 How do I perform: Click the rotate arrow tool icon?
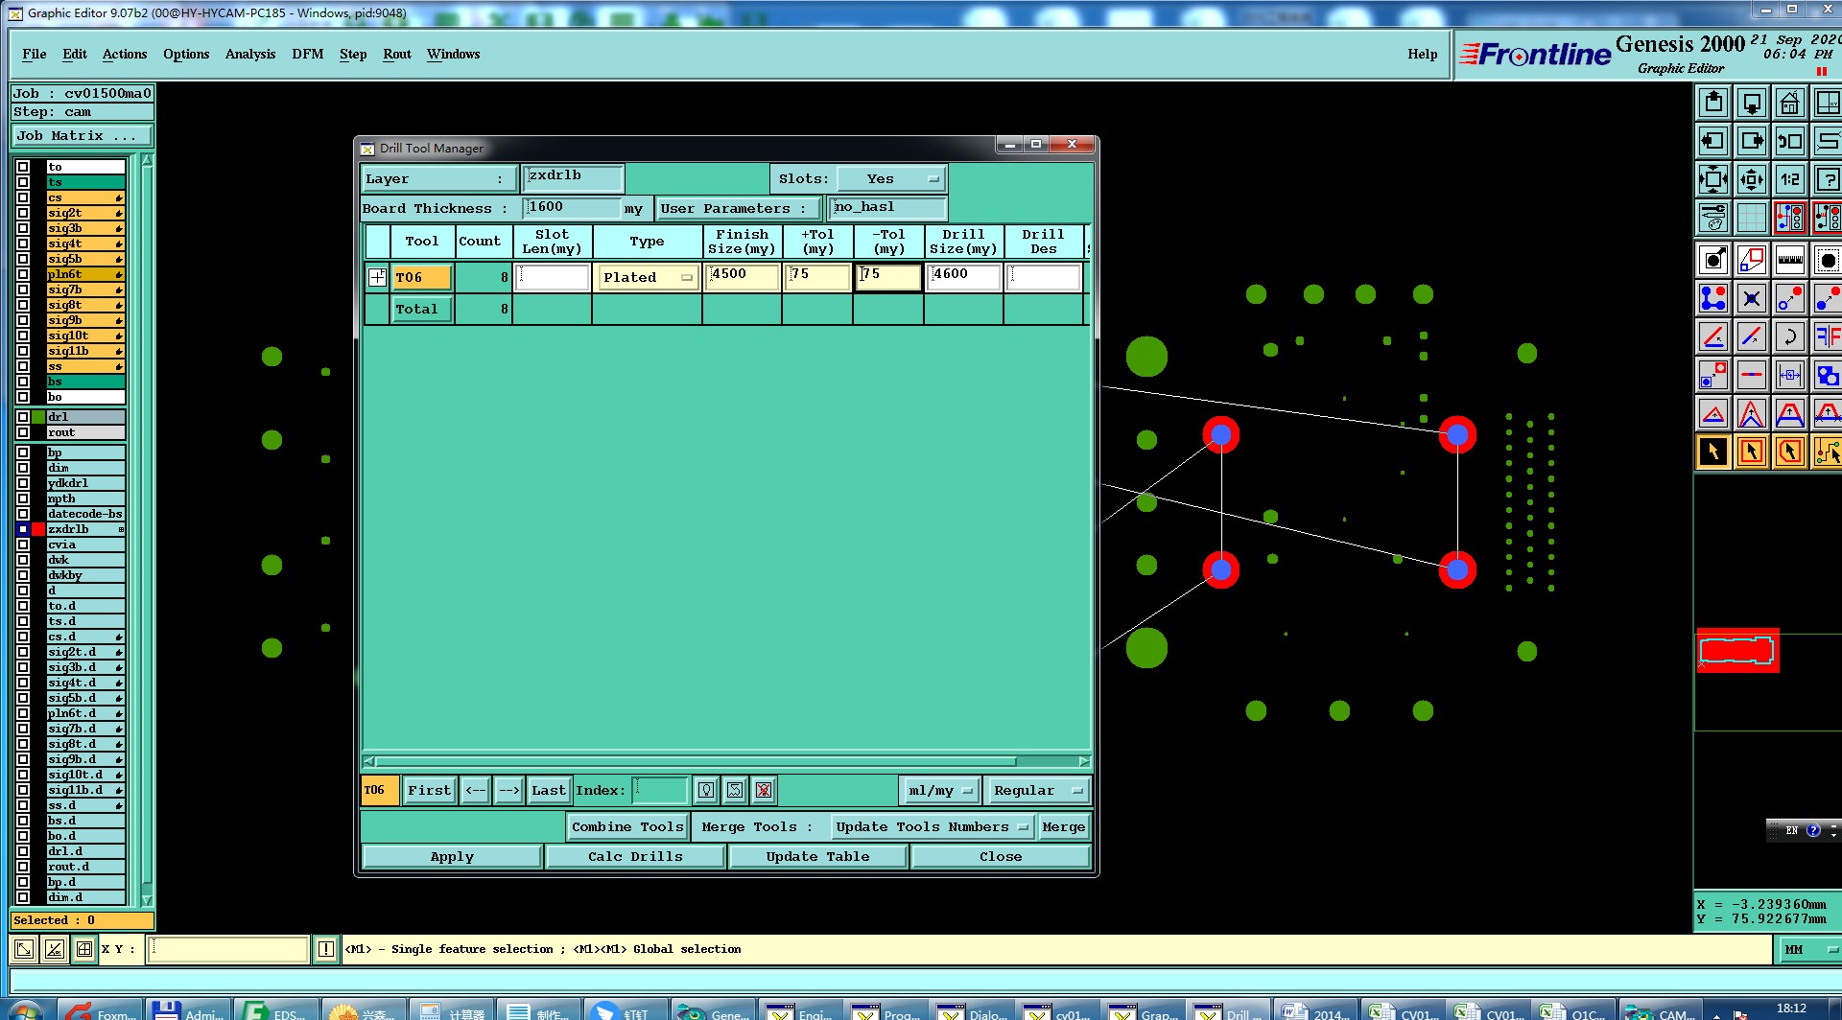[1790, 336]
